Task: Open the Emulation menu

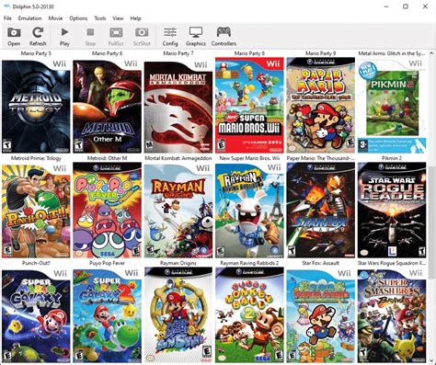Action: (x=29, y=18)
